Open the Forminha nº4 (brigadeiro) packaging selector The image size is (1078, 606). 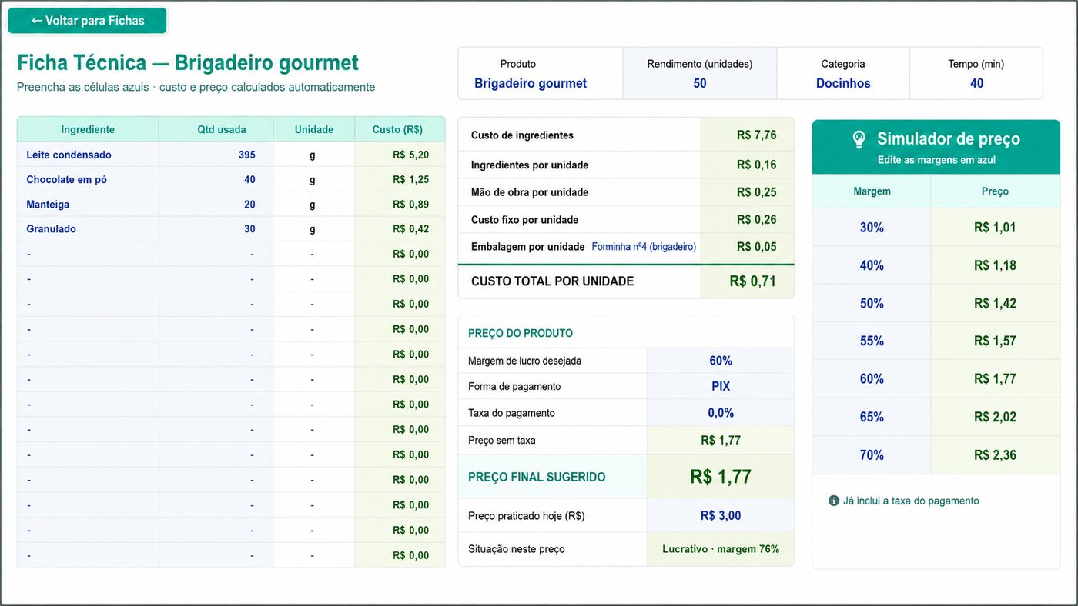coord(644,247)
